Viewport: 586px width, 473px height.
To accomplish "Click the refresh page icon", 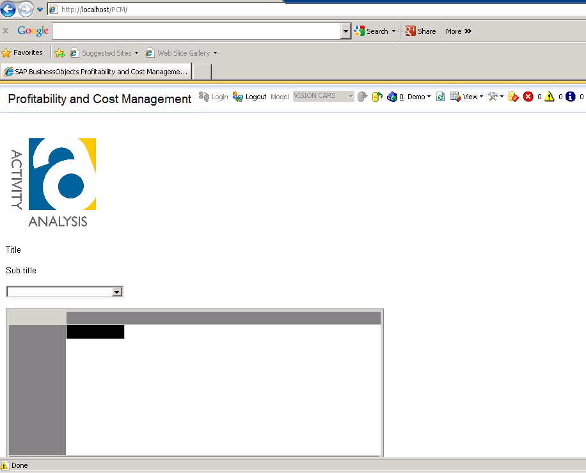I will [x=441, y=97].
